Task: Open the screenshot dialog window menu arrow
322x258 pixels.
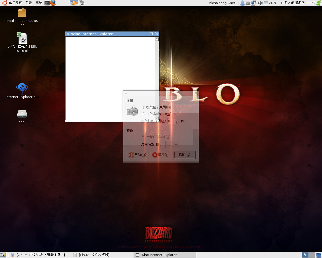Action: point(126,93)
